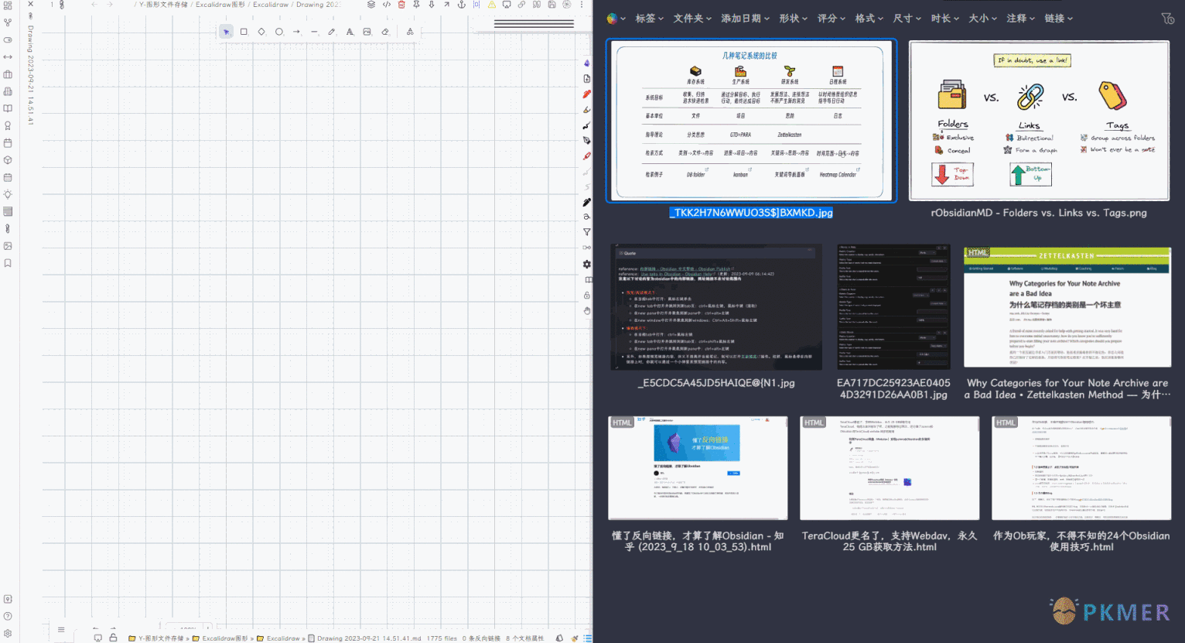Click the yellow warning triangle icon
Screen dimensions: 1185x643
491,5
